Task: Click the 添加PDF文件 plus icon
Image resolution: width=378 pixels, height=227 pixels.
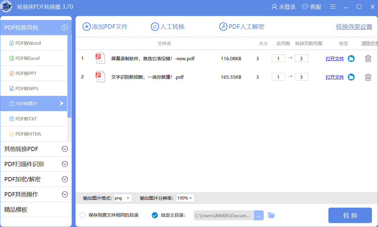Action: [86, 27]
